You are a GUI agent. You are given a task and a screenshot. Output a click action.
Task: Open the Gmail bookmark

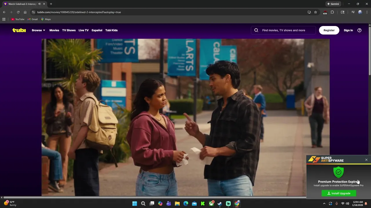pyautogui.click(x=32, y=19)
